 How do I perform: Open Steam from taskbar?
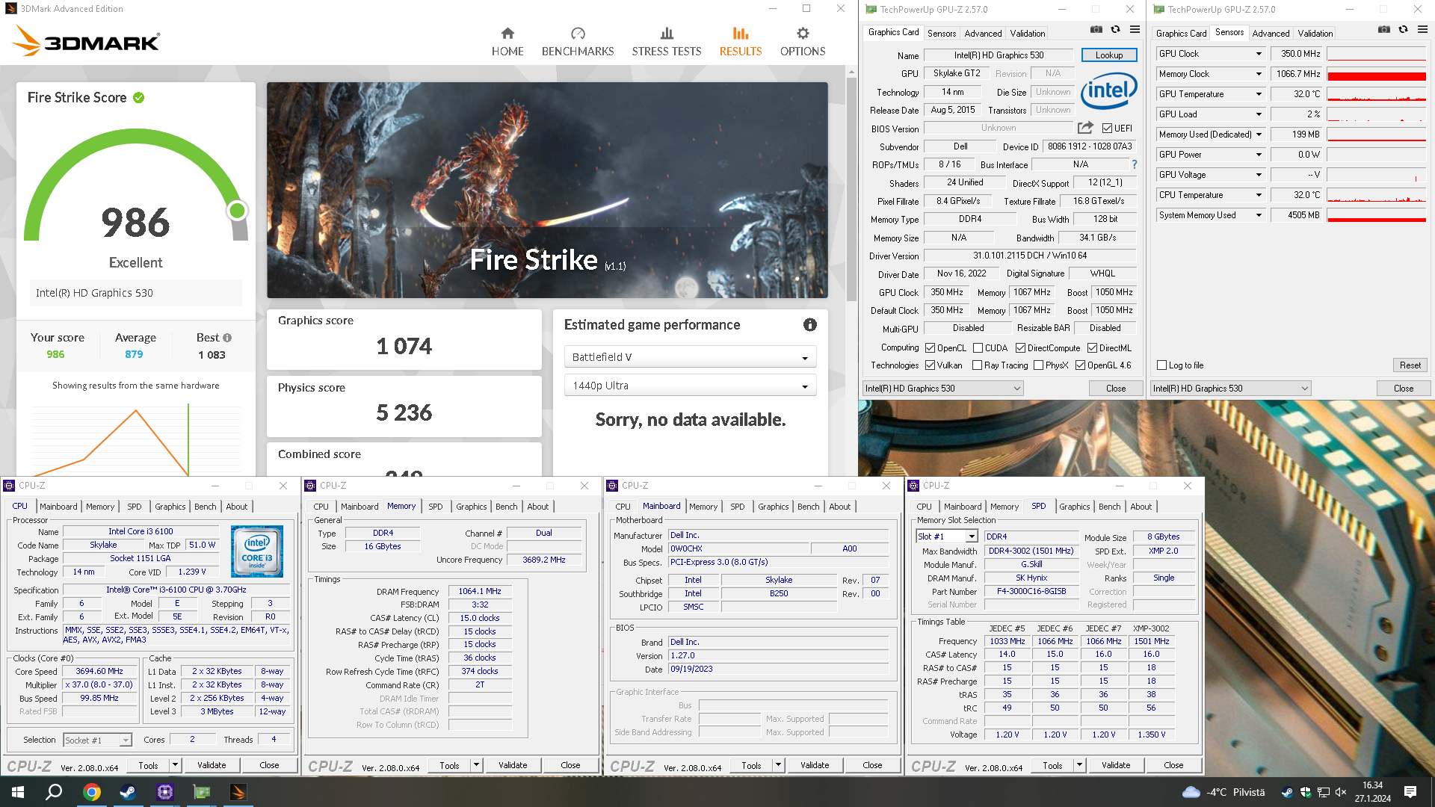129,792
